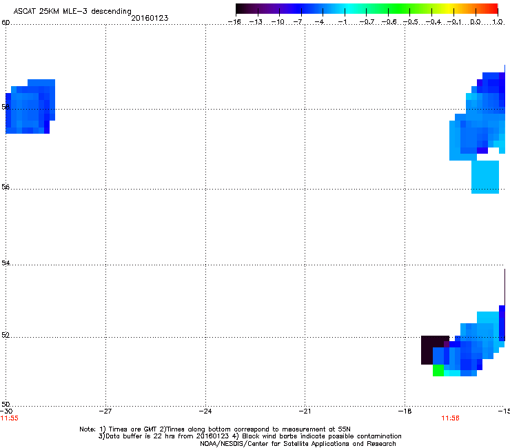Click the NOAA/NESDIS credit line
Image resolution: width=510 pixels, height=448 pixels.
[x=298, y=444]
